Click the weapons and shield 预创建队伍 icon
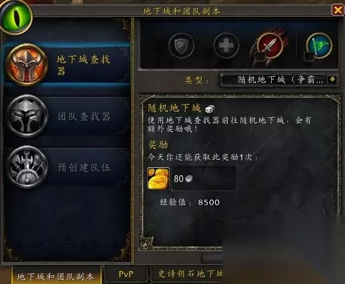Screen dimensions: 345x284 click(x=26, y=167)
